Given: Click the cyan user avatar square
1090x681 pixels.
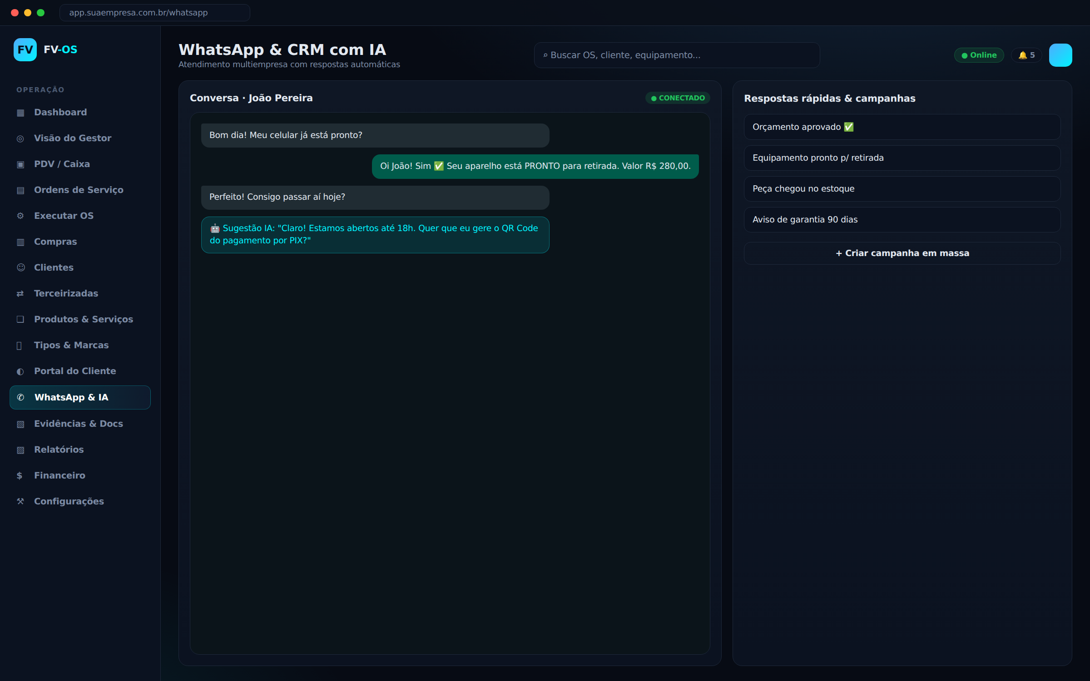Looking at the screenshot, I should (1060, 55).
